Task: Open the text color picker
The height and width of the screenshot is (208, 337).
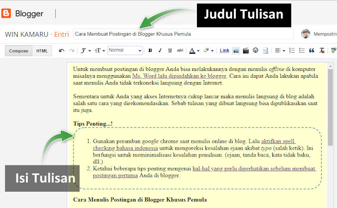Action: coord(194,50)
